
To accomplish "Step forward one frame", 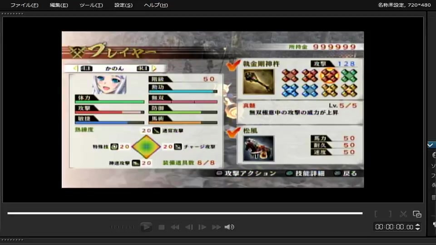I will 202,227.
